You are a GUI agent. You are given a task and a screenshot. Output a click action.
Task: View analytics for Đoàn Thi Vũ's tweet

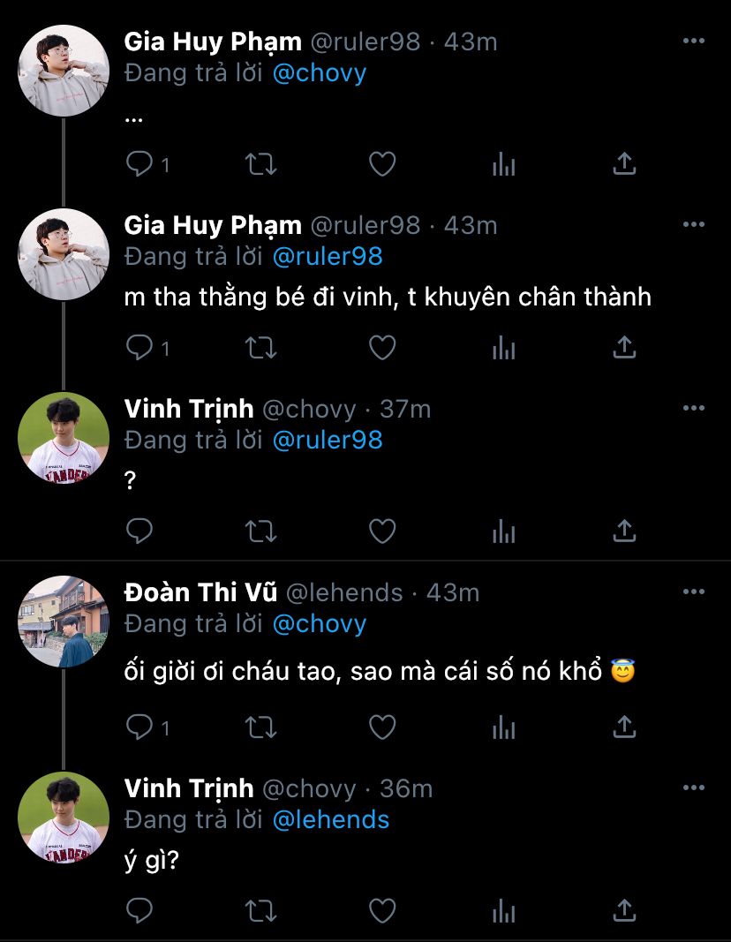[x=503, y=727]
